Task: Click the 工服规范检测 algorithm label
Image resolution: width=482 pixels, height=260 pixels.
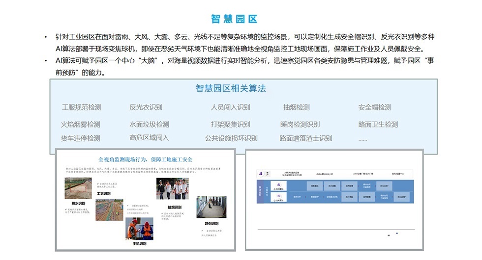Action: click(x=81, y=107)
